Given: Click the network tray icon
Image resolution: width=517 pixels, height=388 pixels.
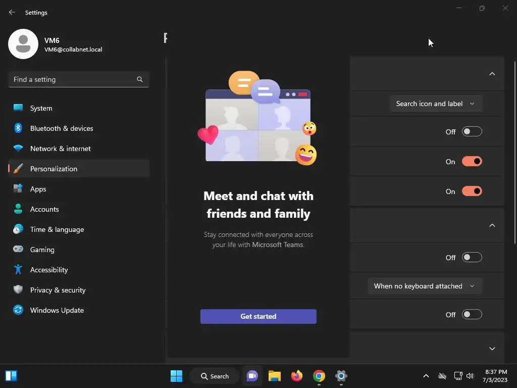Looking at the screenshot, I should 458,376.
